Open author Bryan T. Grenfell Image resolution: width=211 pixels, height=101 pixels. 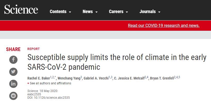(162, 78)
